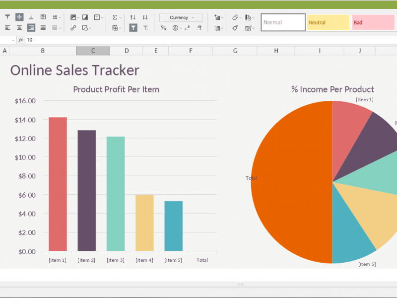Image resolution: width=397 pixels, height=298 pixels.
Task: Click the insert chart icon
Action: [85, 17]
